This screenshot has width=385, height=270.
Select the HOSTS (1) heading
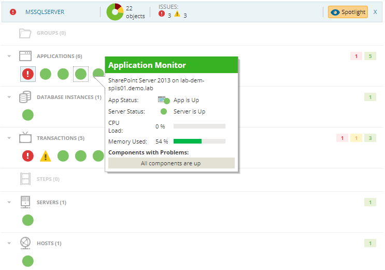49,244
